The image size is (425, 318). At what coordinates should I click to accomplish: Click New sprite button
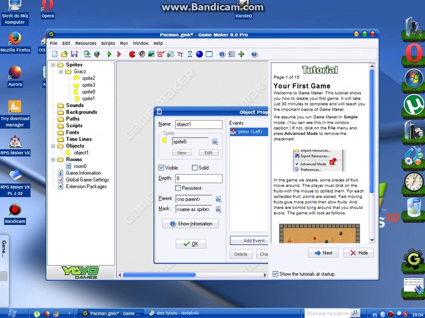182,152
